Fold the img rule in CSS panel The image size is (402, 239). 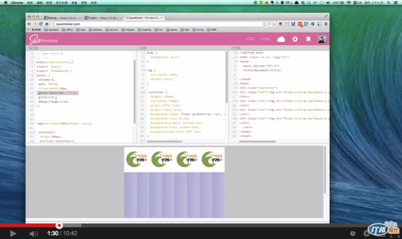(145, 70)
